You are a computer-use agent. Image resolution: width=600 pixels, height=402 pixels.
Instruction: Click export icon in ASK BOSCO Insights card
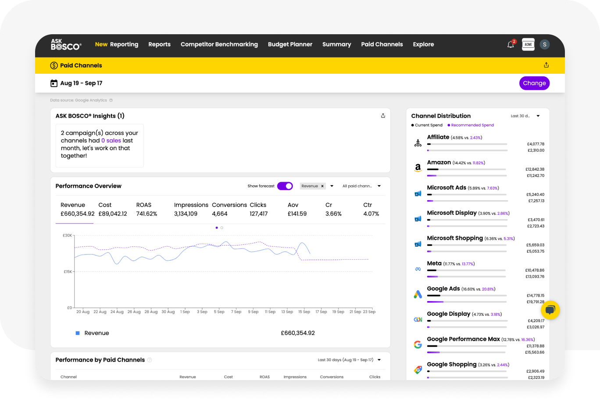[383, 116]
